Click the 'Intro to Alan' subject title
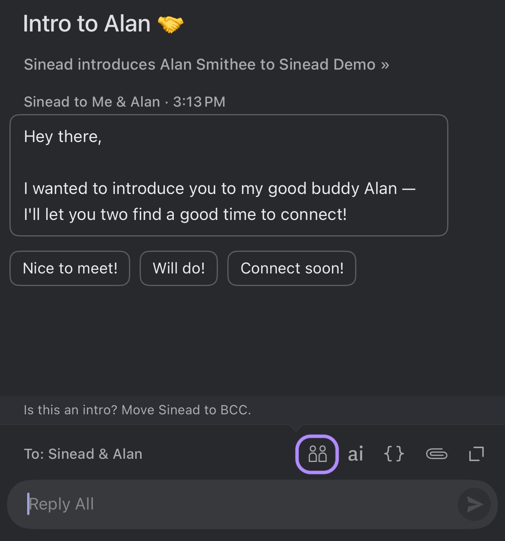This screenshot has height=541, width=505. pos(87,24)
